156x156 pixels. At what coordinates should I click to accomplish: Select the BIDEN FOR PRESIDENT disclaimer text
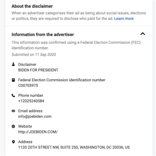[38, 70]
